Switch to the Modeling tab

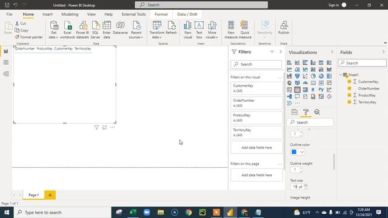click(x=70, y=15)
